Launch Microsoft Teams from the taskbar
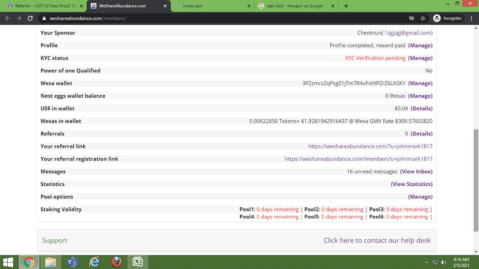This screenshot has height=269, width=479. 73,262
